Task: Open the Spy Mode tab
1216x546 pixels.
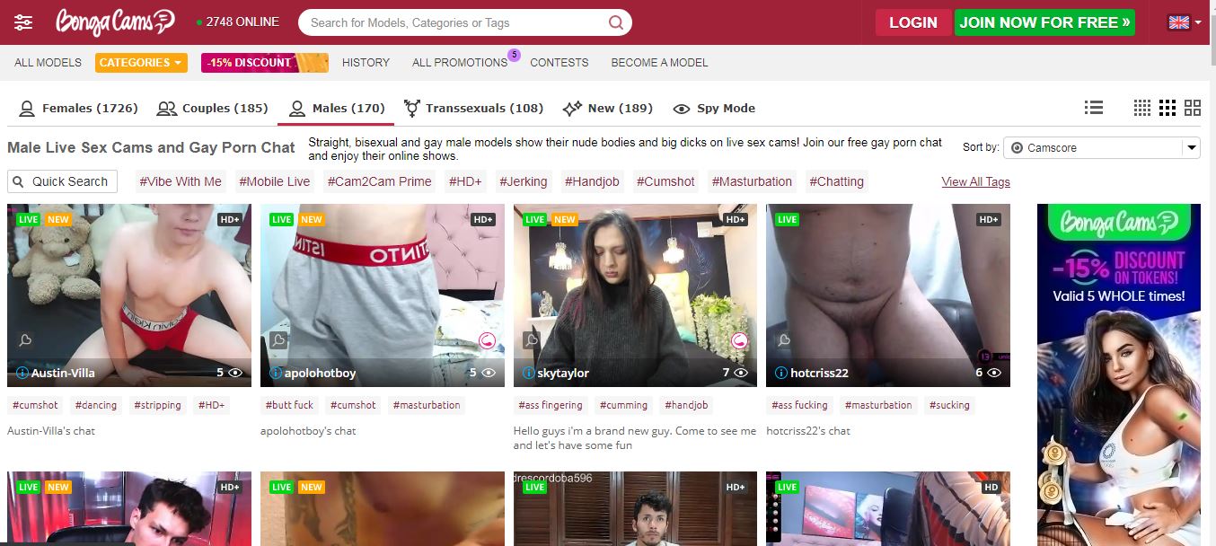Action: click(x=714, y=108)
